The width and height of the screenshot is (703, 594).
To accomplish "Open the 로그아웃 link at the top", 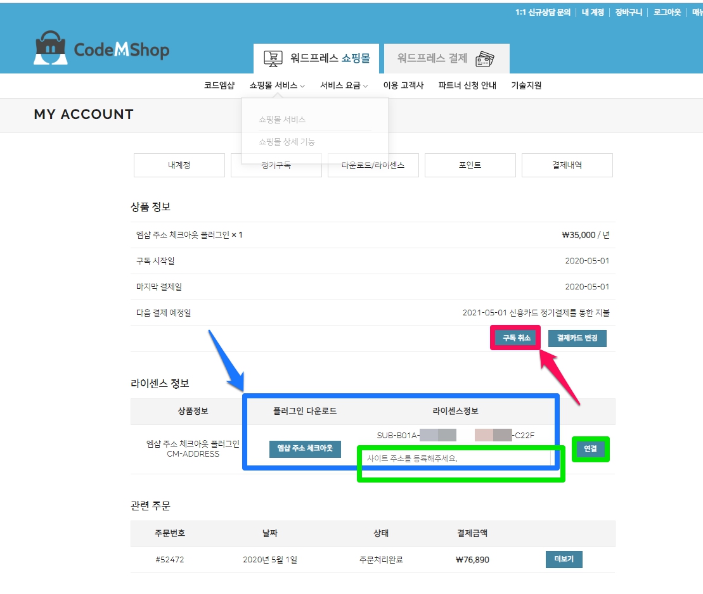I will click(x=667, y=12).
